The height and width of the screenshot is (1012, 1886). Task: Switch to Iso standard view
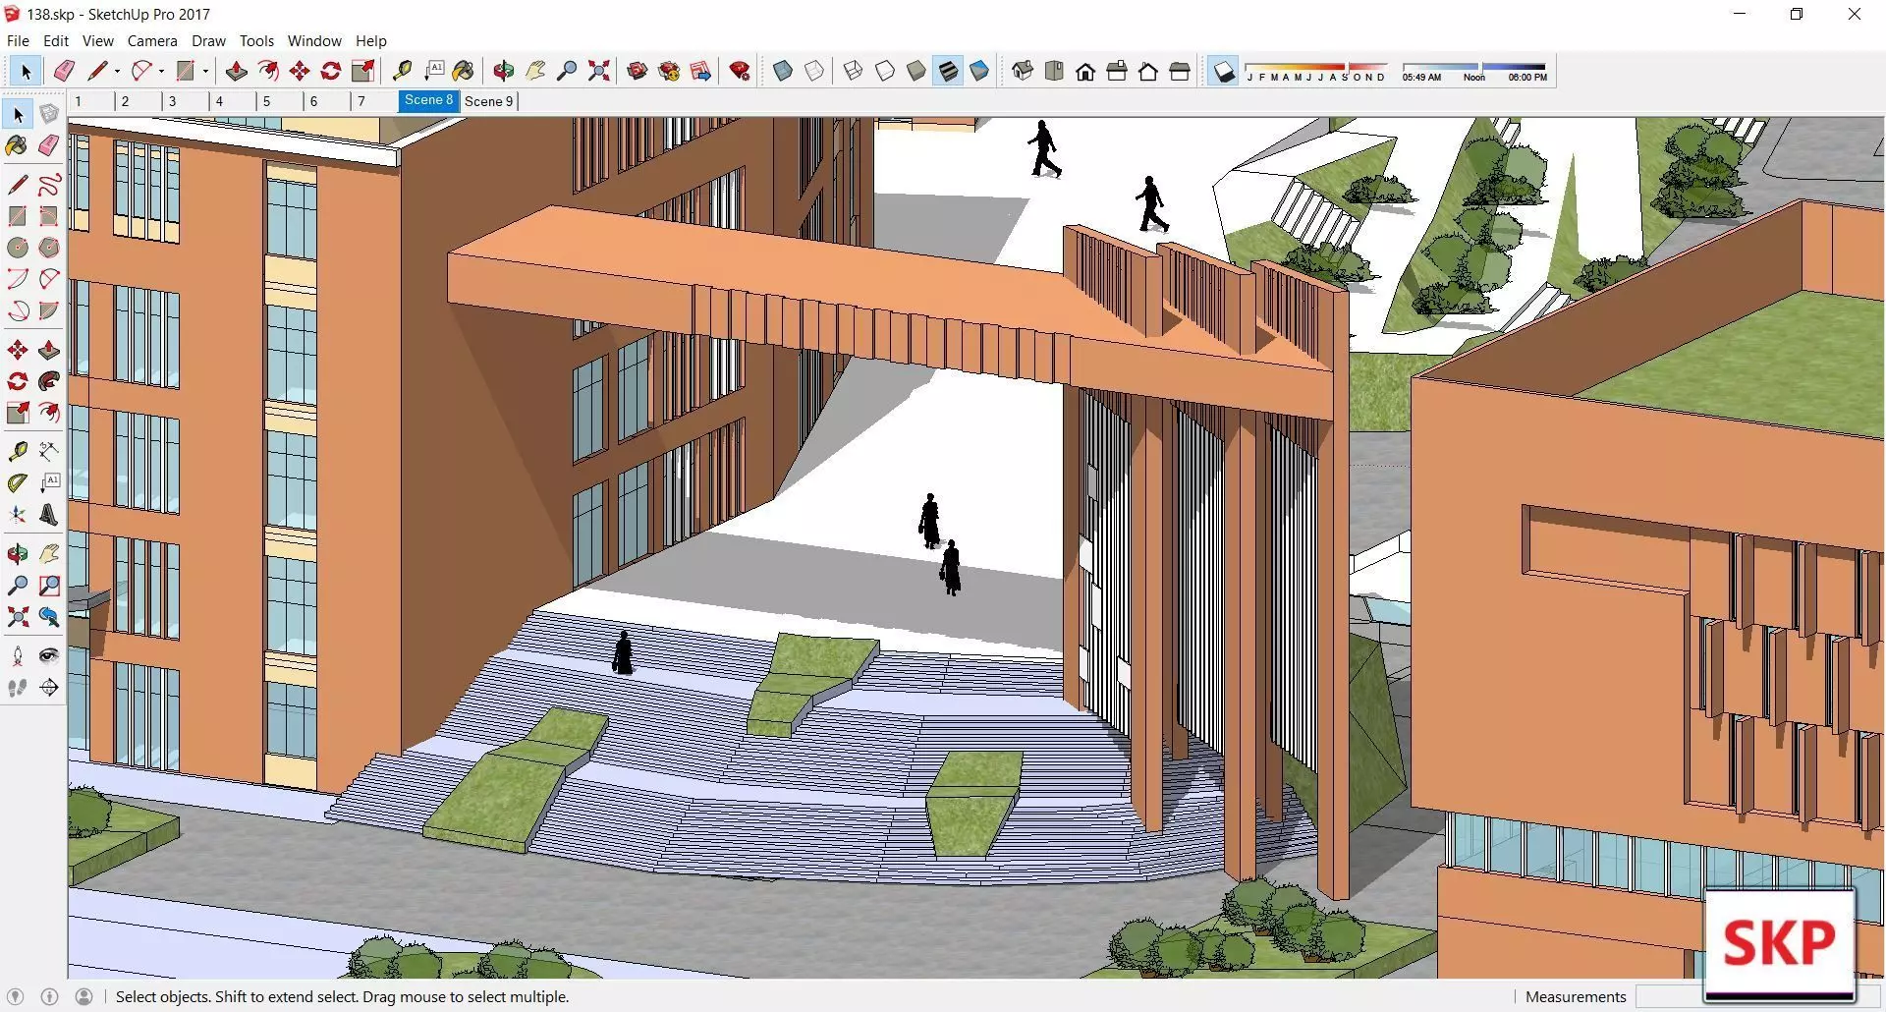(x=1023, y=71)
